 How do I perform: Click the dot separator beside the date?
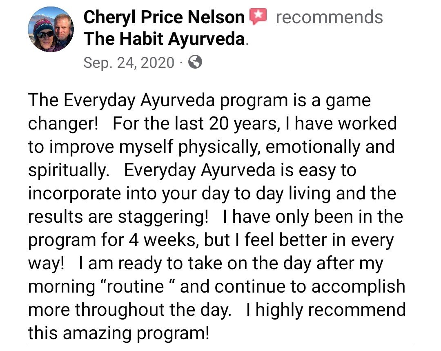[x=181, y=63]
